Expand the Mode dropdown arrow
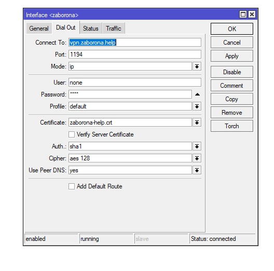Screen dimensions: 274x271 point(197,66)
